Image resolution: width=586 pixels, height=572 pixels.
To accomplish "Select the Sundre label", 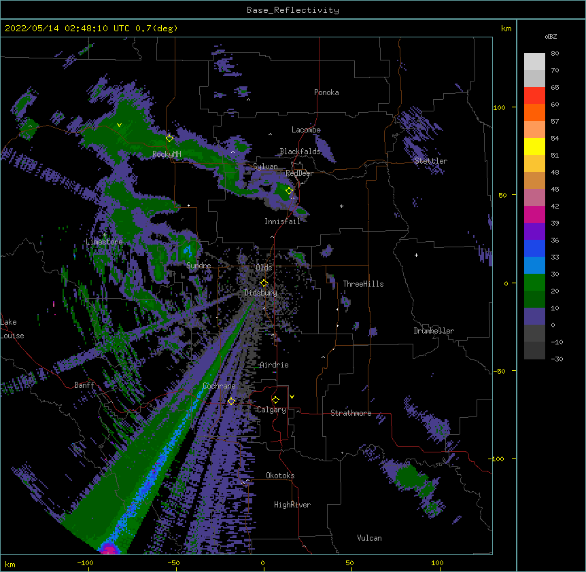I will tap(199, 266).
